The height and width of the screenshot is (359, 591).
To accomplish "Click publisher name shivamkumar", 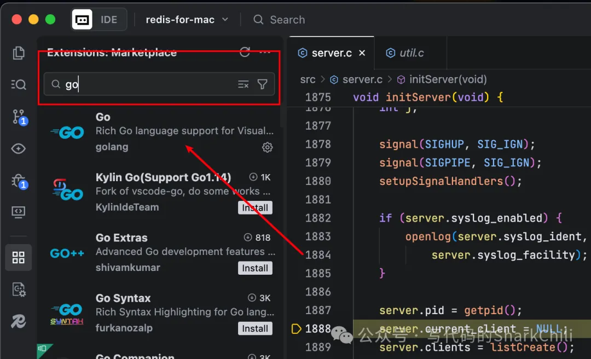I will [128, 268].
